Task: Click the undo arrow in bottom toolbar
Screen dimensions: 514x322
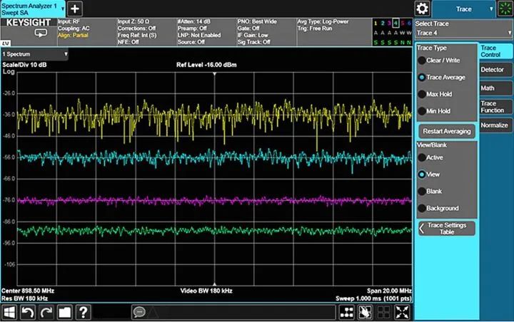Action: pyautogui.click(x=28, y=312)
